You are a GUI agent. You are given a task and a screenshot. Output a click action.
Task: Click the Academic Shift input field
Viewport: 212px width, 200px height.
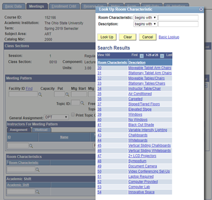point(21,192)
